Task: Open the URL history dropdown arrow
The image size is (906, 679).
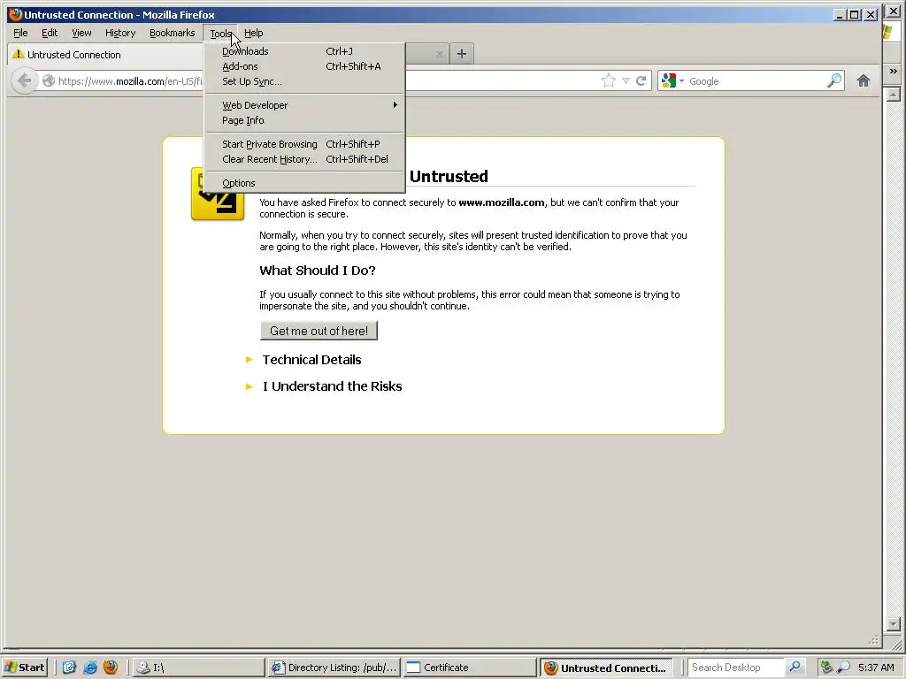Action: [x=626, y=80]
